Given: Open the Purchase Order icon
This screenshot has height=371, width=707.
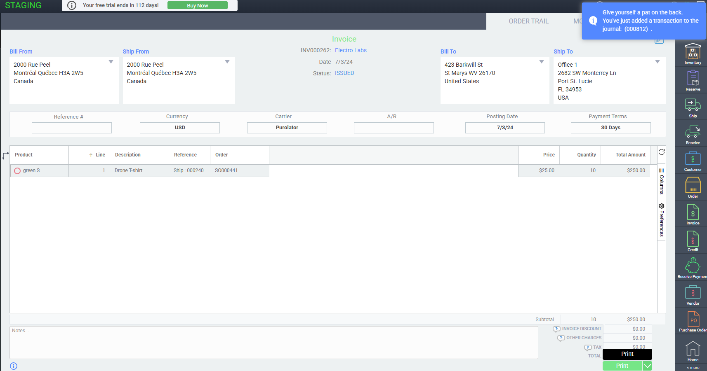Looking at the screenshot, I should tap(693, 322).
